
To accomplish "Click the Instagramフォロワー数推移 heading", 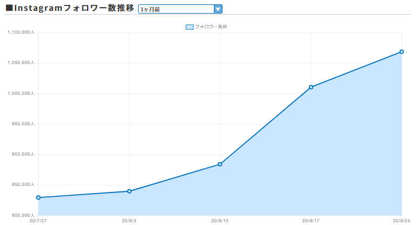I will tap(70, 8).
